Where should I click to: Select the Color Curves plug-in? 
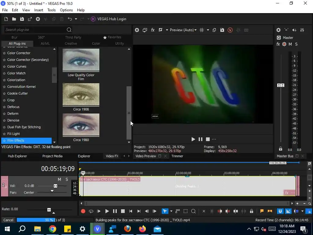(17, 66)
